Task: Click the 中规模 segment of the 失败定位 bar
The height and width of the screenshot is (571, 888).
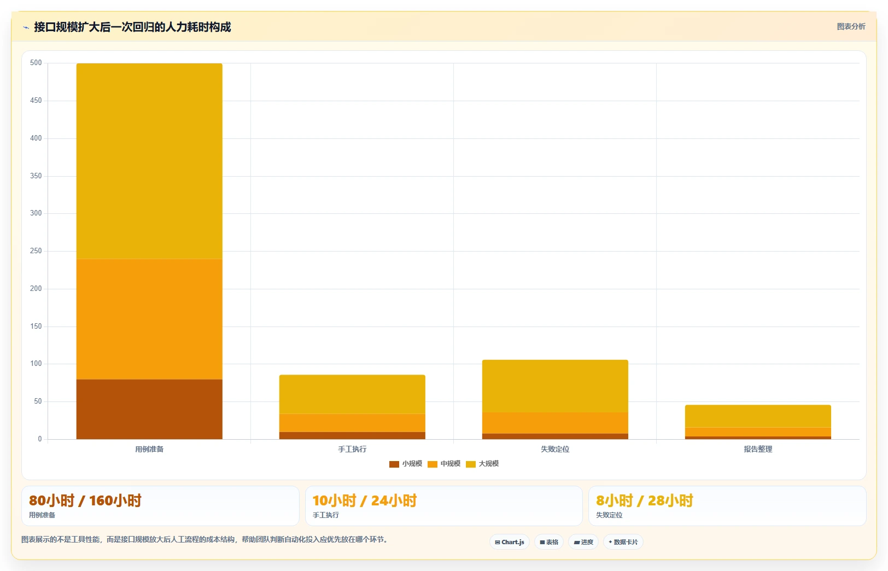Action: tap(555, 423)
